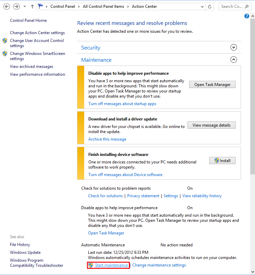
Task: Click Check for solutions link
Action: (x=105, y=196)
